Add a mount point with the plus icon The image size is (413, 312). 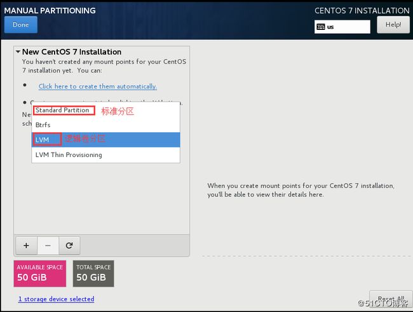pyautogui.click(x=26, y=245)
